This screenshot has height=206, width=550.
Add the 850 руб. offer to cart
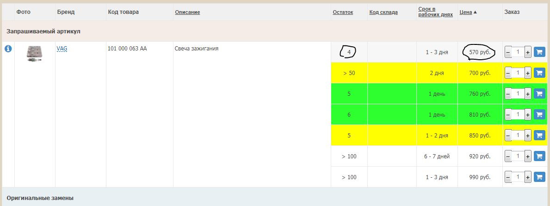[539, 135]
